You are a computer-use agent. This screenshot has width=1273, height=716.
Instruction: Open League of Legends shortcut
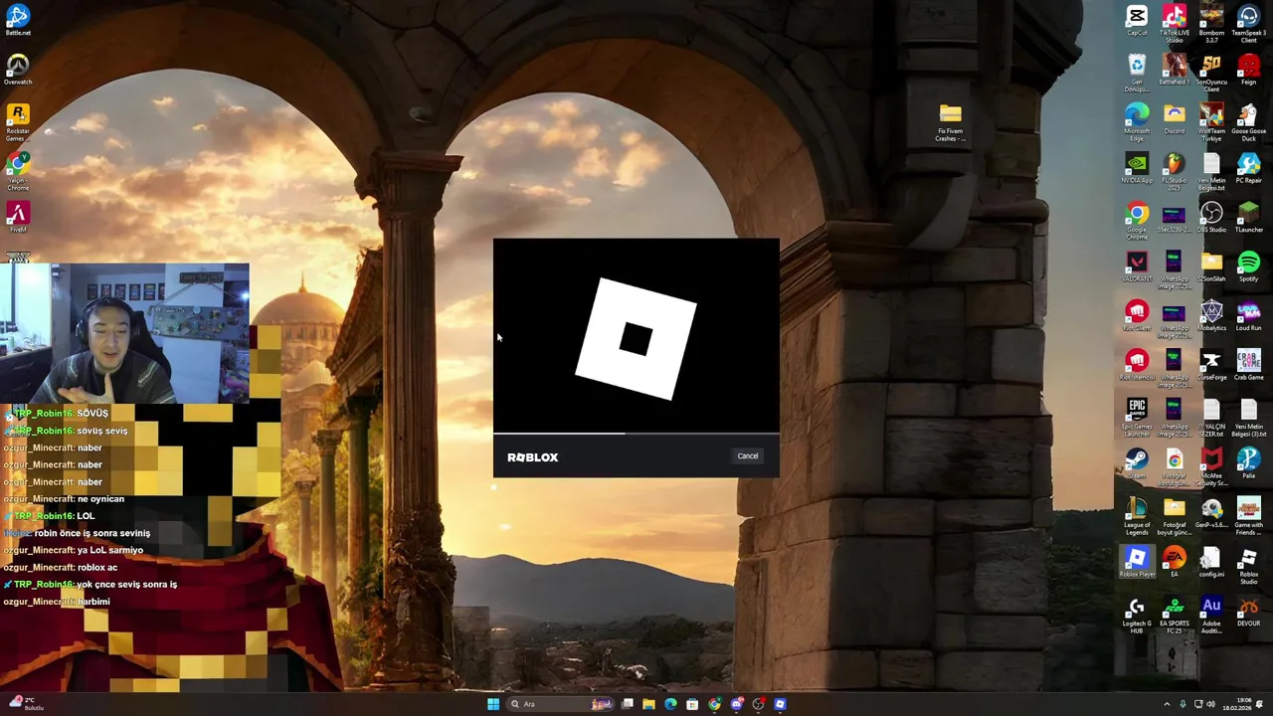point(1137,516)
